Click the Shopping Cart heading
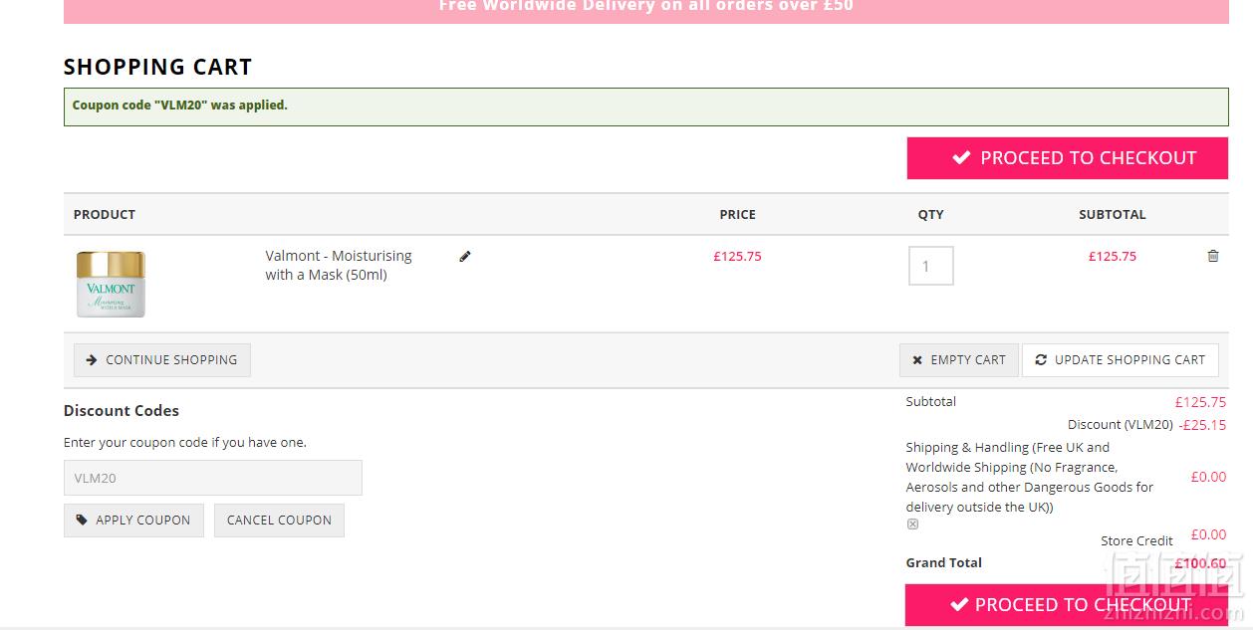The image size is (1253, 630). point(157,67)
